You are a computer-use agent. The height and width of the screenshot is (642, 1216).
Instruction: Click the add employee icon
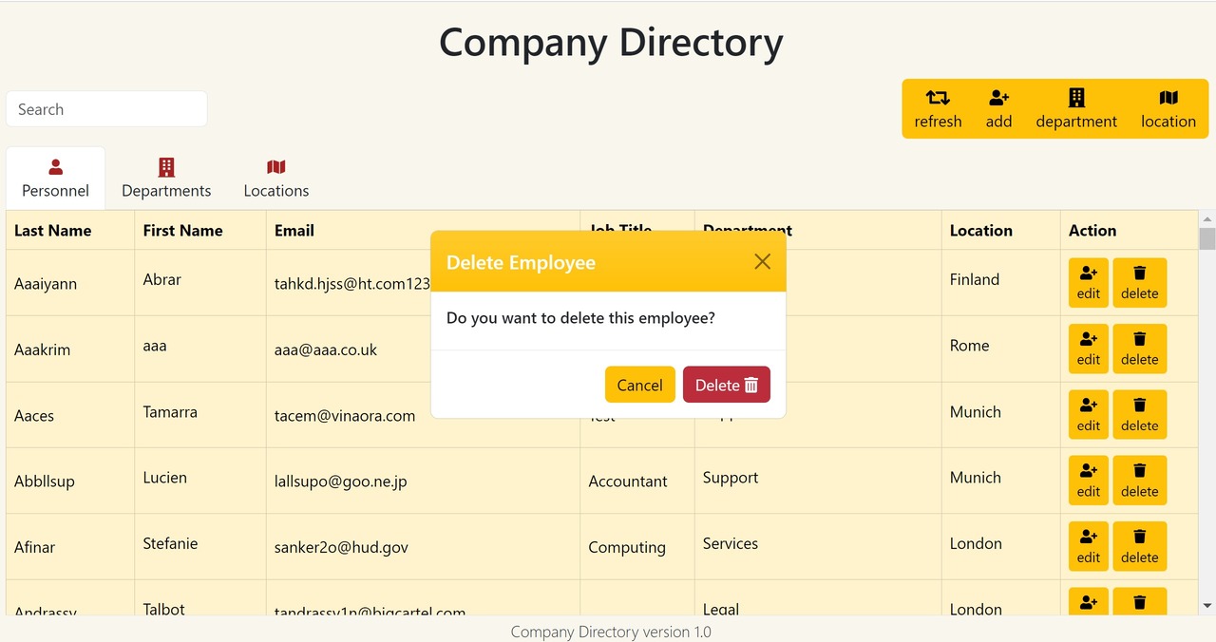(x=998, y=98)
